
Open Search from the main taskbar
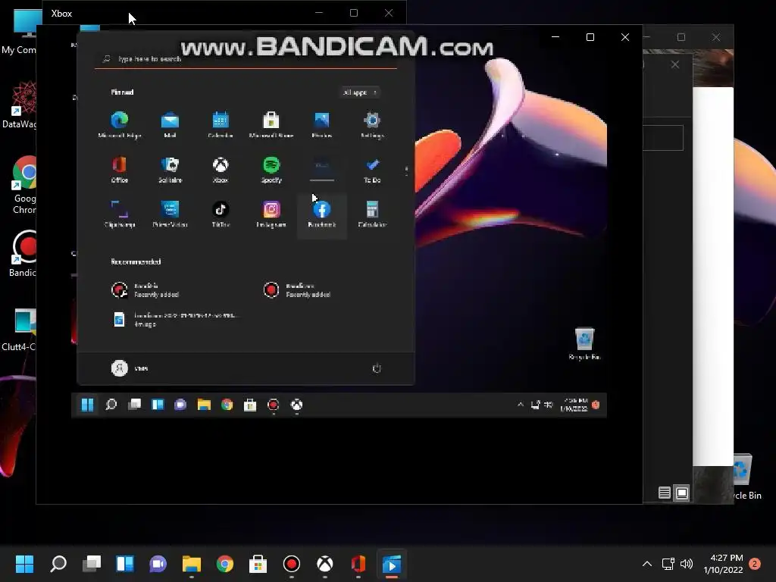pyautogui.click(x=58, y=564)
